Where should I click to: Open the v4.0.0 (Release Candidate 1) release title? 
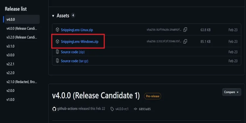click(x=96, y=95)
